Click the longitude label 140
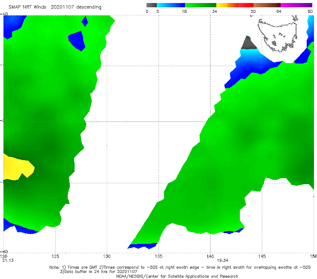 210,257
